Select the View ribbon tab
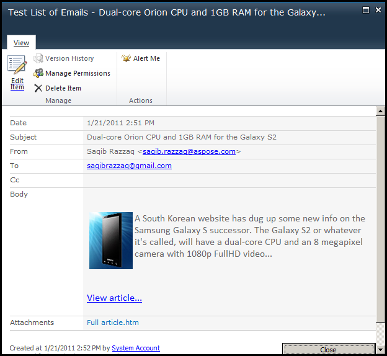The height and width of the screenshot is (356, 387). coord(21,43)
